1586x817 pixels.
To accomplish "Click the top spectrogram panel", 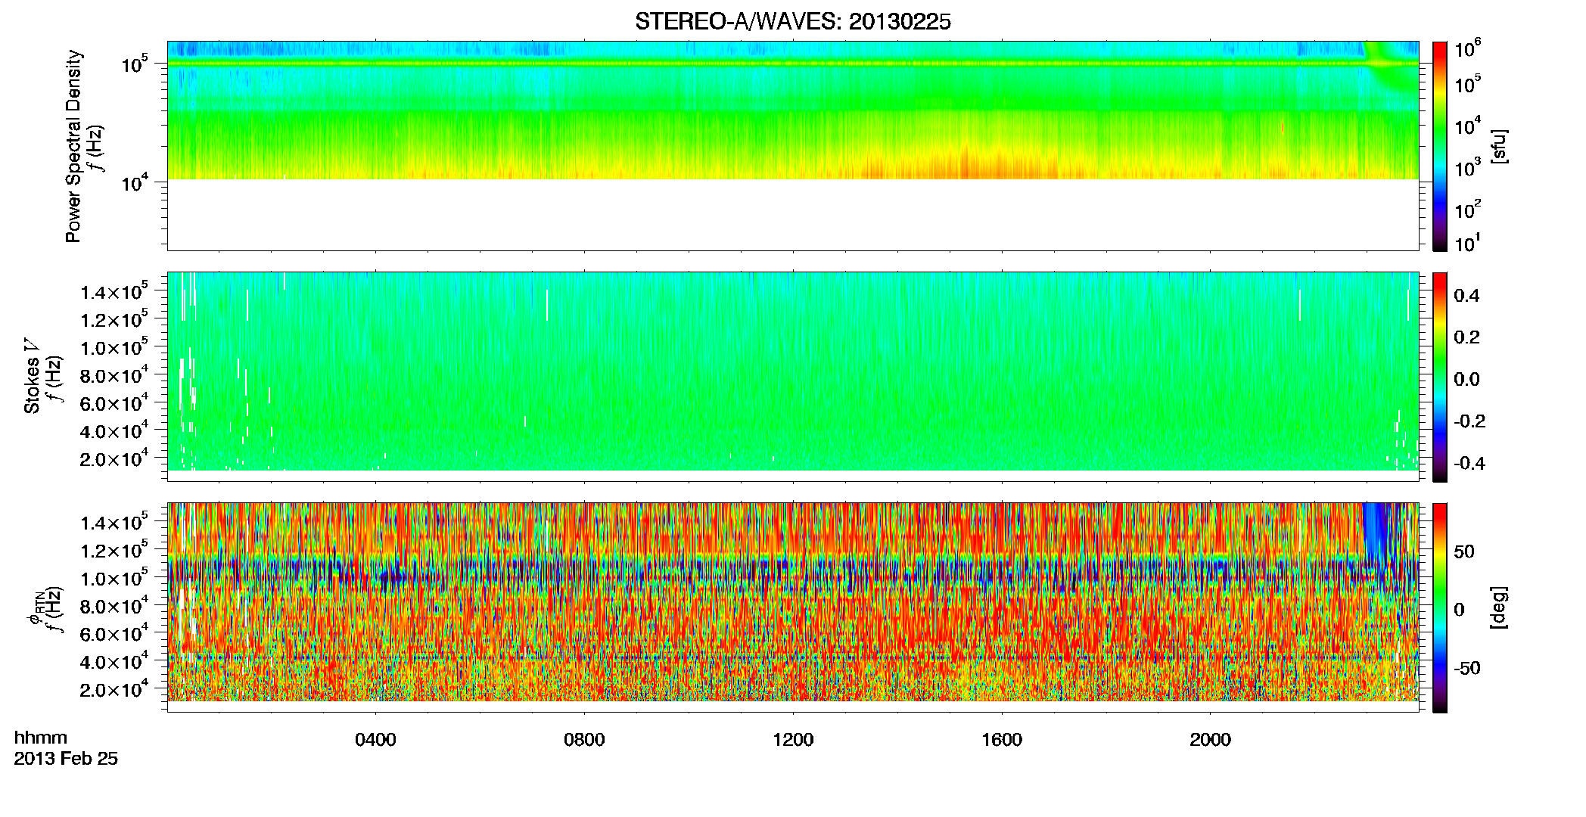I will point(793,146).
